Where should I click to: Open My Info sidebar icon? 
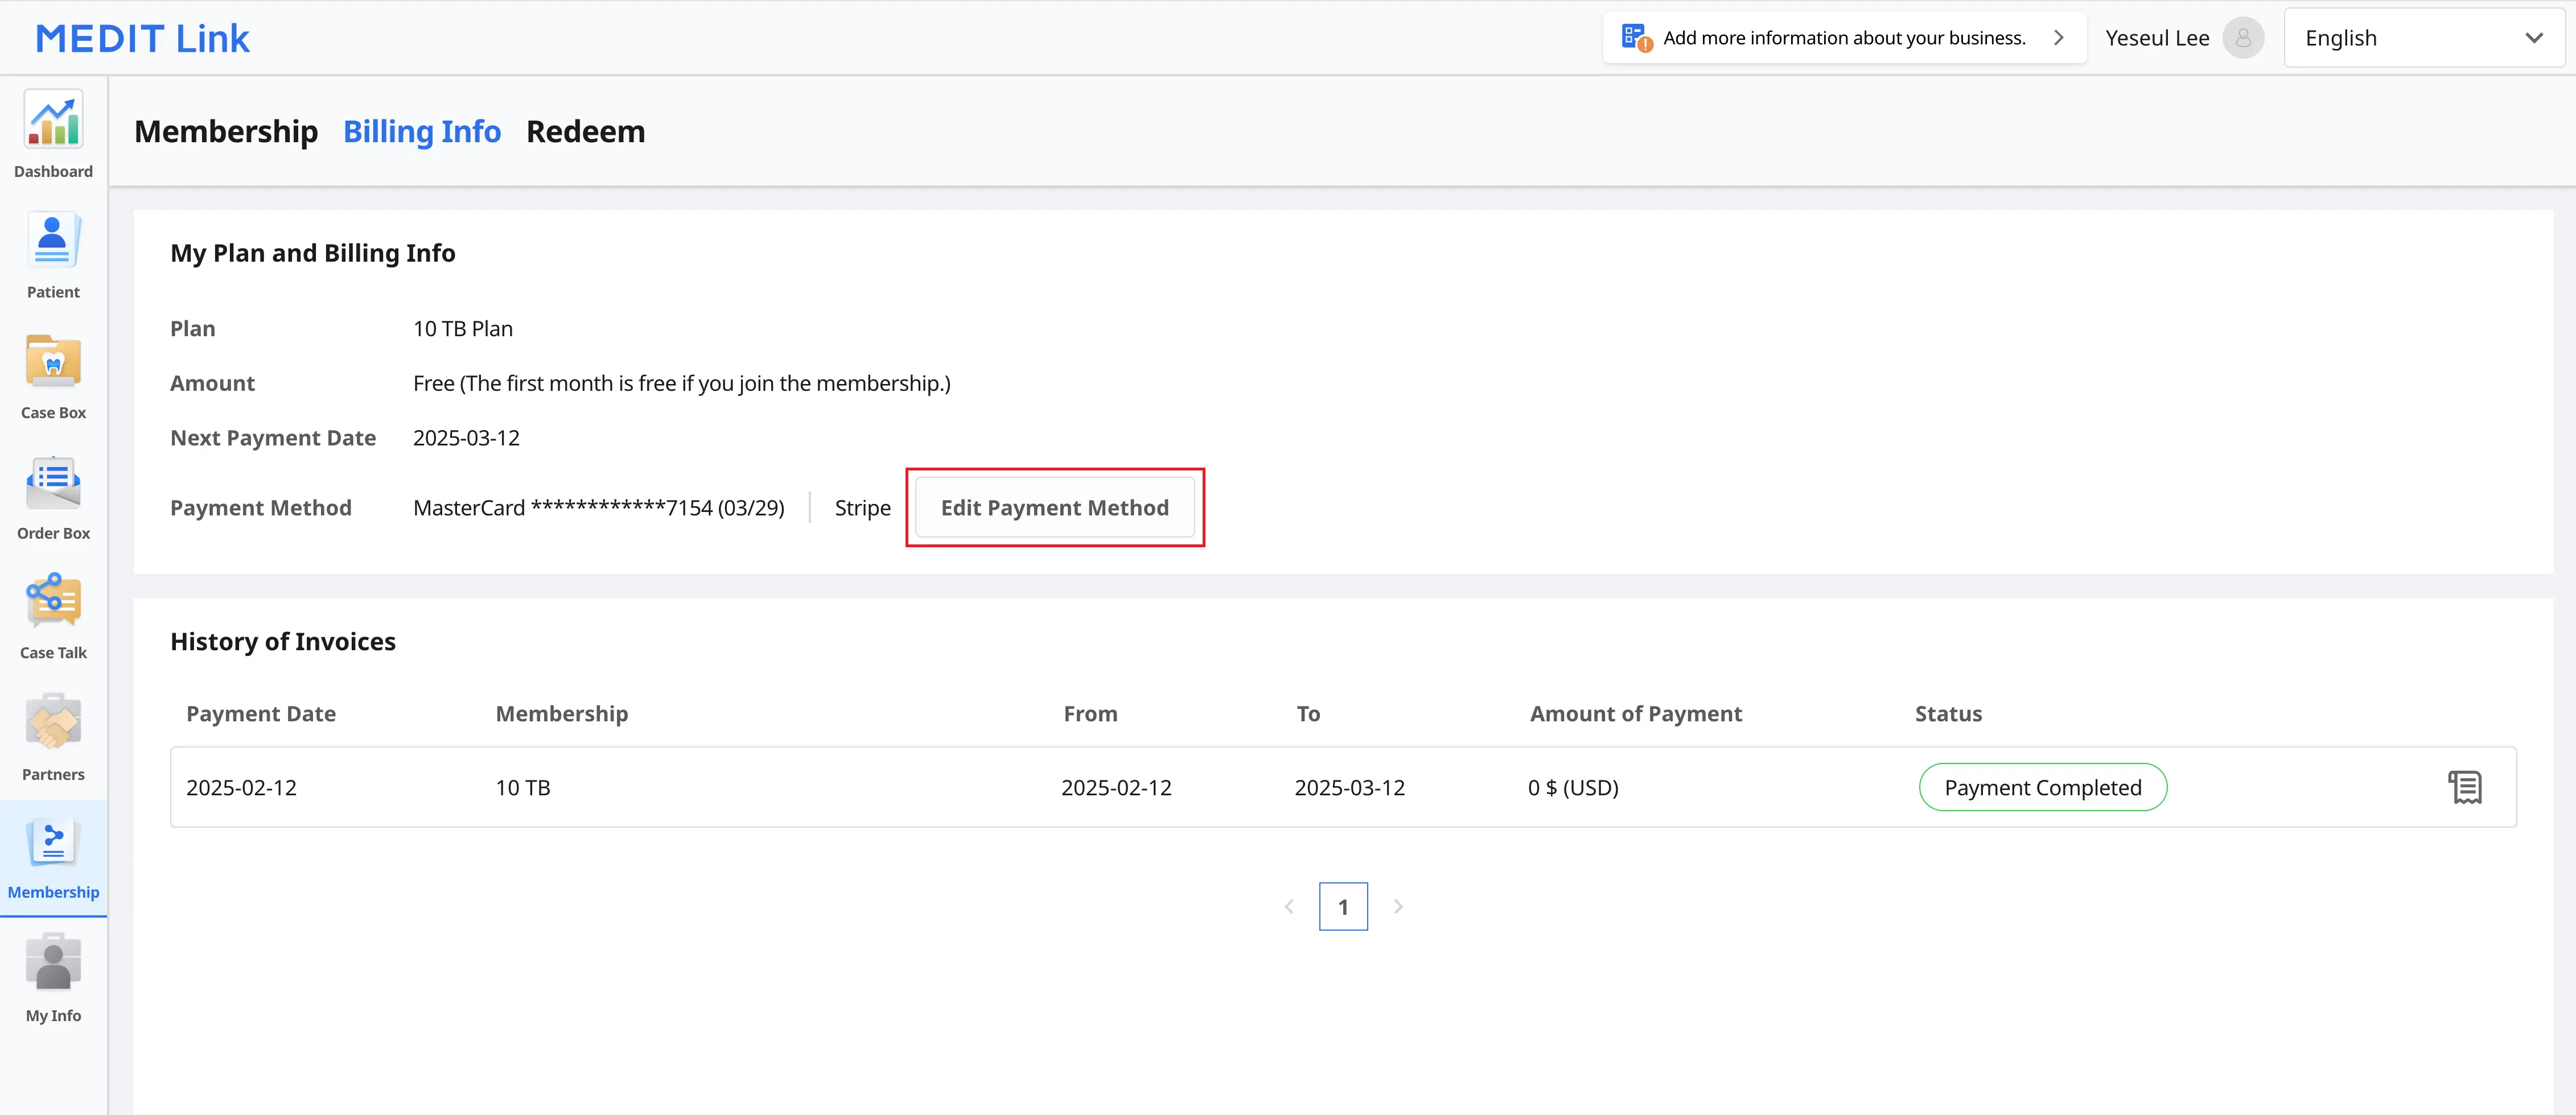[53, 963]
